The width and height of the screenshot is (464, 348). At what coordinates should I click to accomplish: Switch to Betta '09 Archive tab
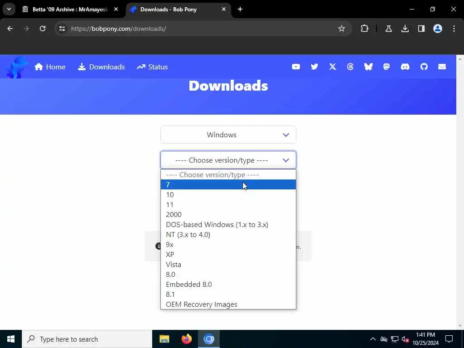tap(70, 9)
